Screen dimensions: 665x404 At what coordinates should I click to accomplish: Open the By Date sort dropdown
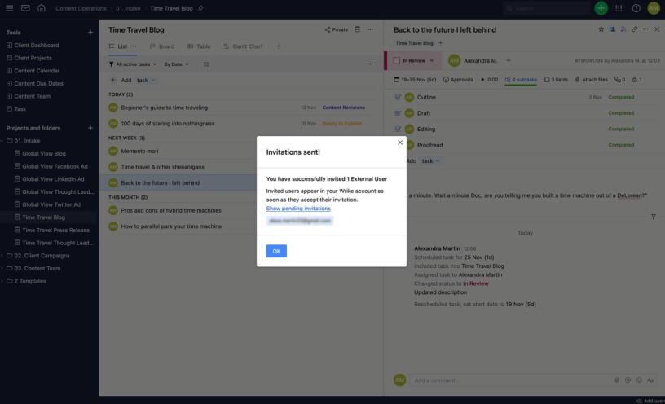(x=176, y=64)
